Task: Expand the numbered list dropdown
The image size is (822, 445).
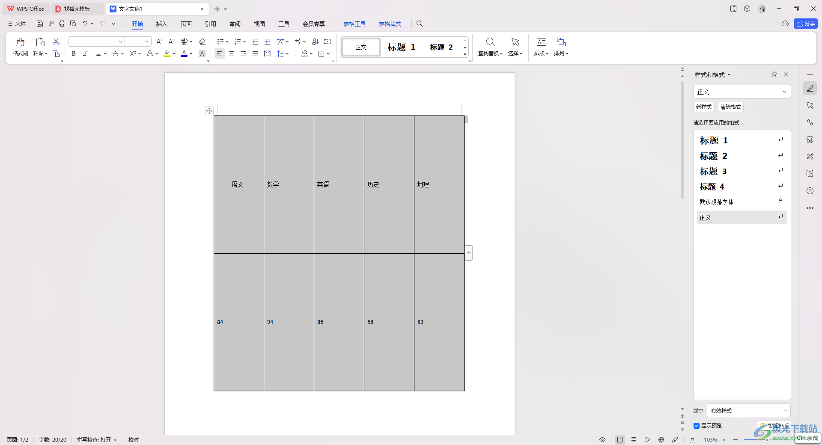Action: pos(244,42)
